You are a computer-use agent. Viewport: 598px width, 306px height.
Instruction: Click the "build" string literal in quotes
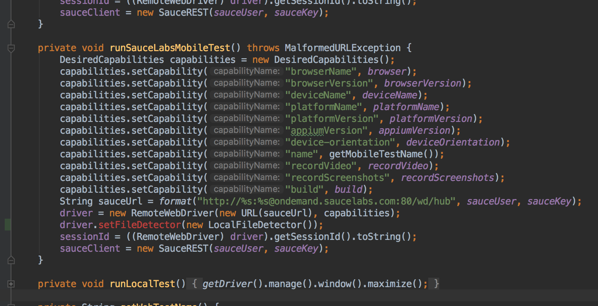coord(304,190)
